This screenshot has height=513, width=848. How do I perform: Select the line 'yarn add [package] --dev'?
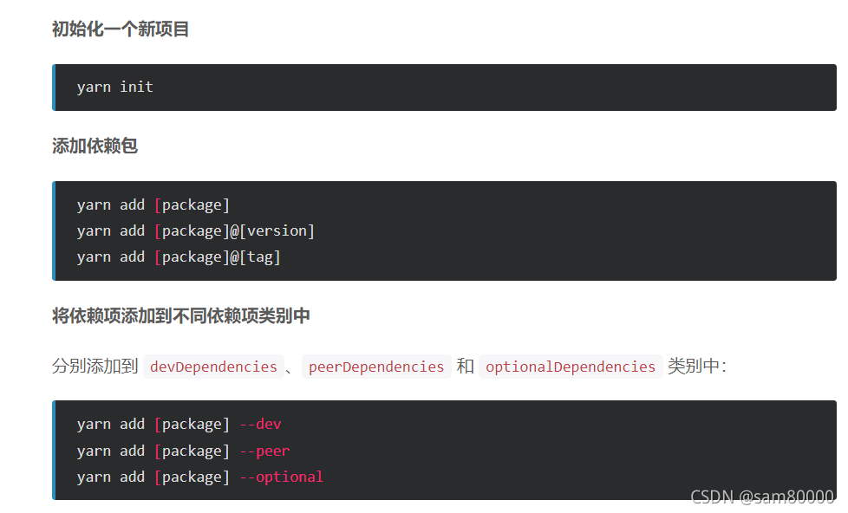179,425
